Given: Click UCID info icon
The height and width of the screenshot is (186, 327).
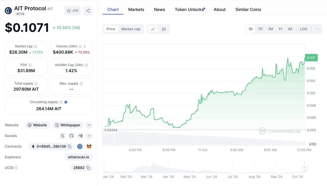Looking at the screenshot, I should pyautogui.click(x=16, y=168).
